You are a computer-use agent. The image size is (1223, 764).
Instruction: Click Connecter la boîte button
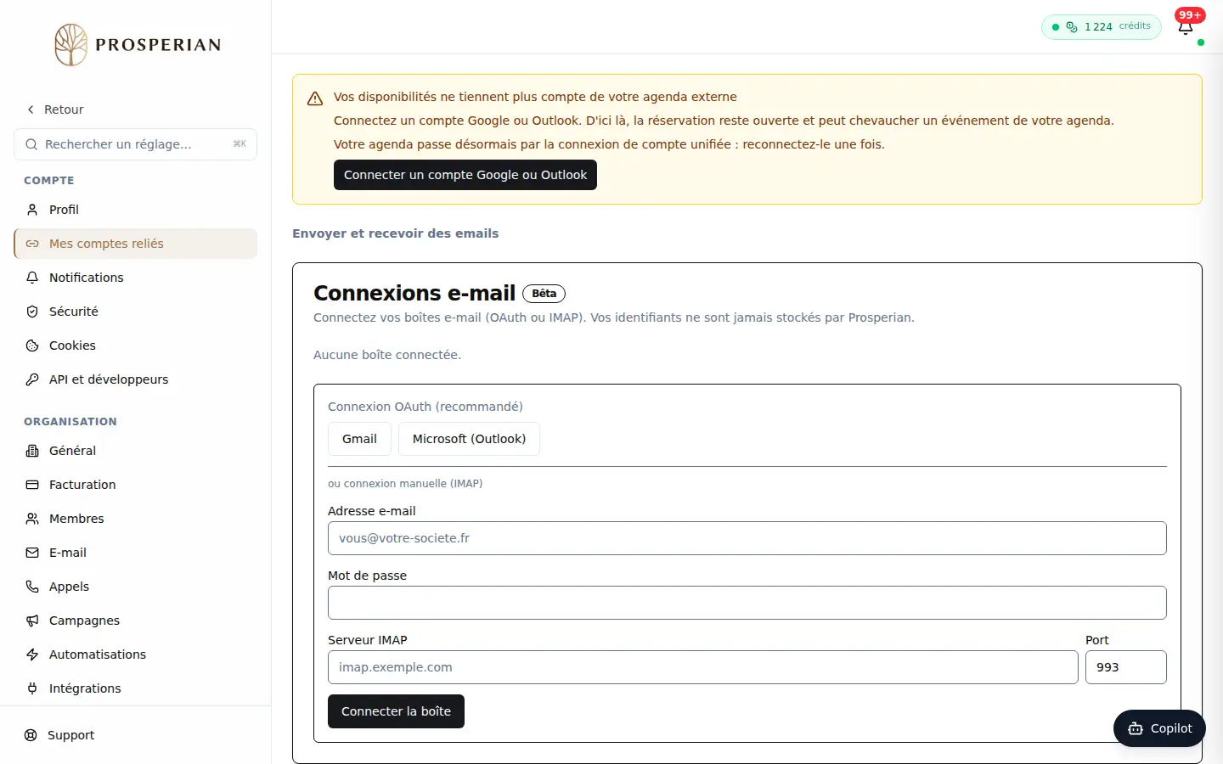[x=396, y=711]
